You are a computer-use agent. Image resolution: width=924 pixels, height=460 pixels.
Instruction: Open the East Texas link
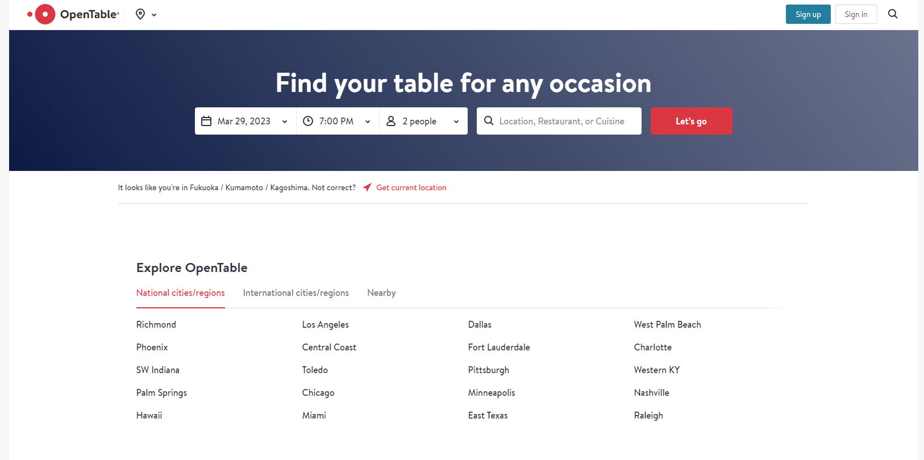(x=488, y=415)
